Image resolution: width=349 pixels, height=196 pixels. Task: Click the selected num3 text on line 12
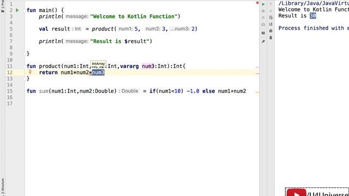pyautogui.click(x=98, y=72)
